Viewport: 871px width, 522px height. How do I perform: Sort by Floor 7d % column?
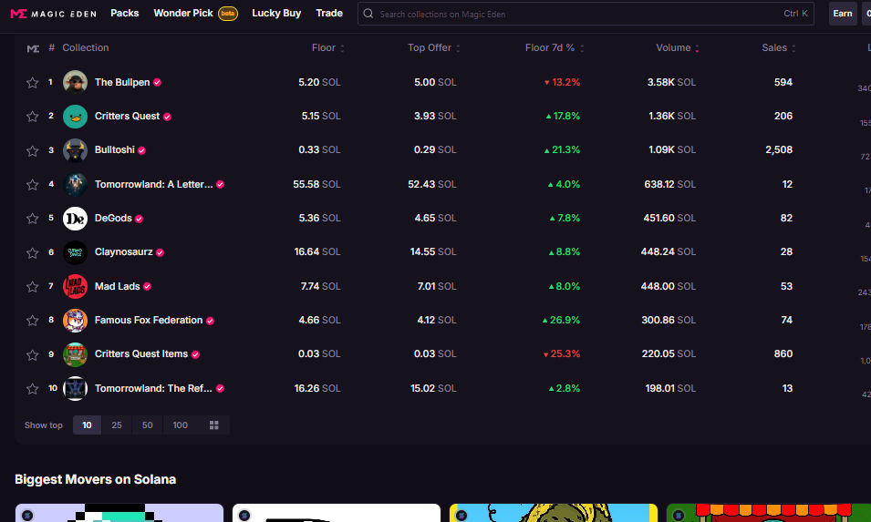(555, 47)
